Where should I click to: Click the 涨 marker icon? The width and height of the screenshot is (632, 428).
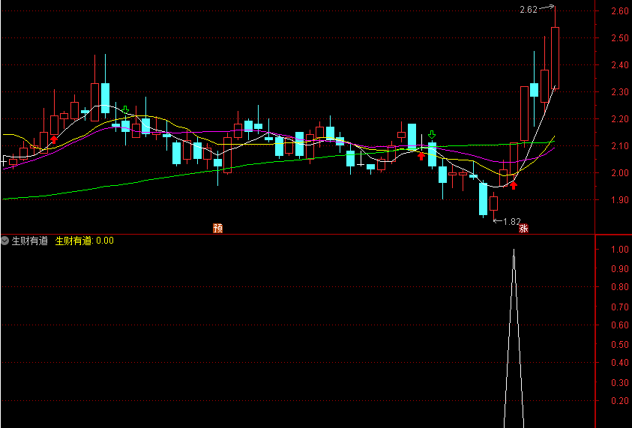(x=523, y=228)
